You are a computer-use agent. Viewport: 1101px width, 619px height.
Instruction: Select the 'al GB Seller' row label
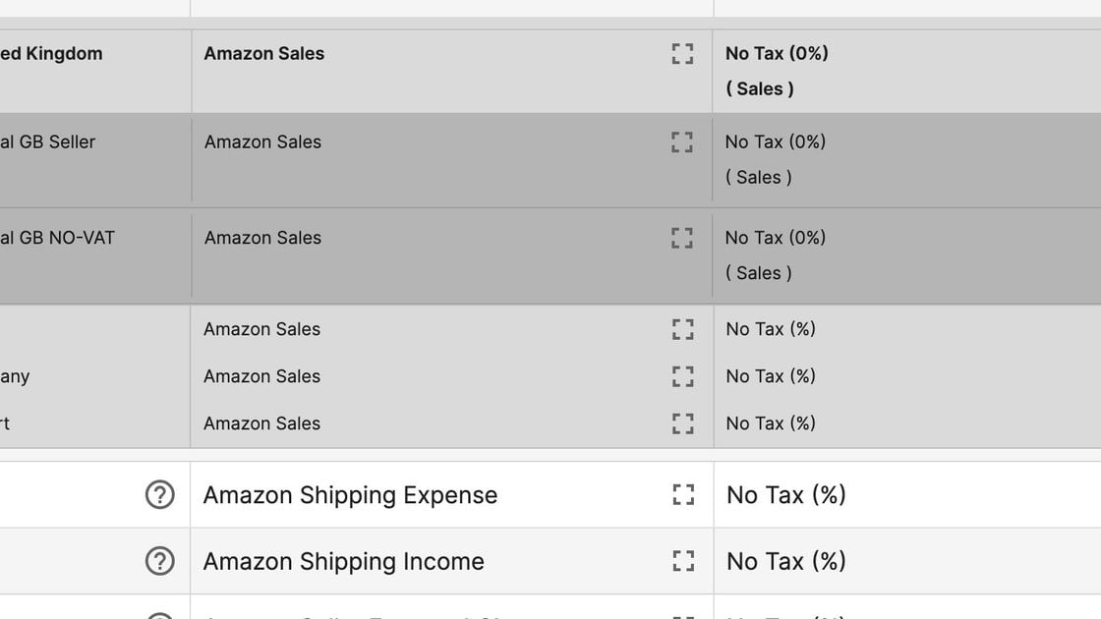(x=48, y=141)
